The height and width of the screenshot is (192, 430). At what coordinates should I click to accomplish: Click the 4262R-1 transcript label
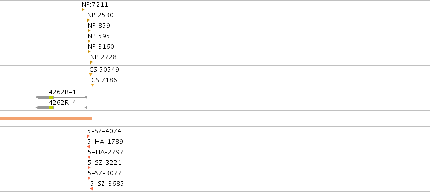click(x=63, y=92)
